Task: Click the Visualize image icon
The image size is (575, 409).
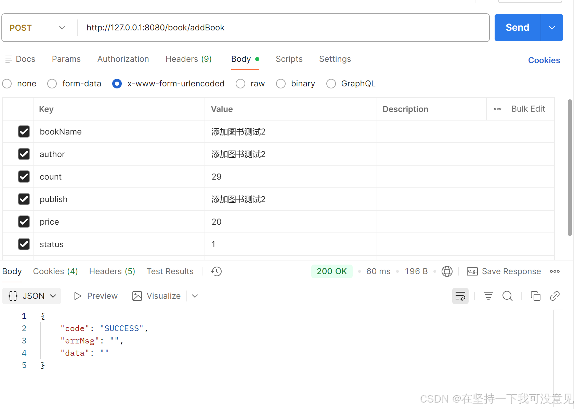Action: click(137, 296)
